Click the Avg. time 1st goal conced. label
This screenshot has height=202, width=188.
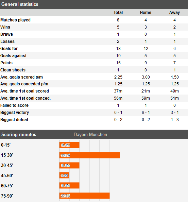click(x=25, y=98)
